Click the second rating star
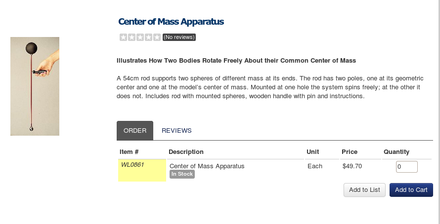This screenshot has width=440, height=224. click(x=132, y=37)
